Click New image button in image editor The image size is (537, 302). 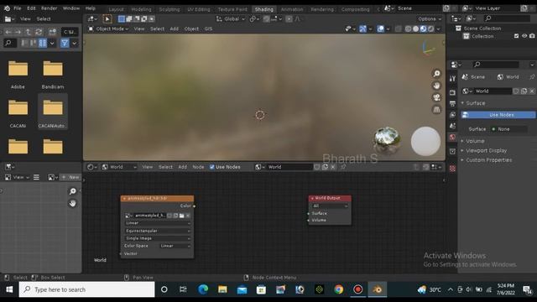(x=70, y=177)
